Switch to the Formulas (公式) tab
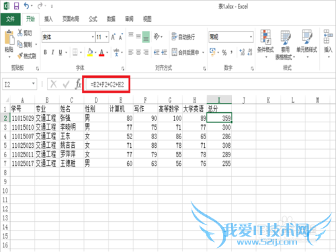Viewport: 336px width, 252px height. click(x=93, y=19)
